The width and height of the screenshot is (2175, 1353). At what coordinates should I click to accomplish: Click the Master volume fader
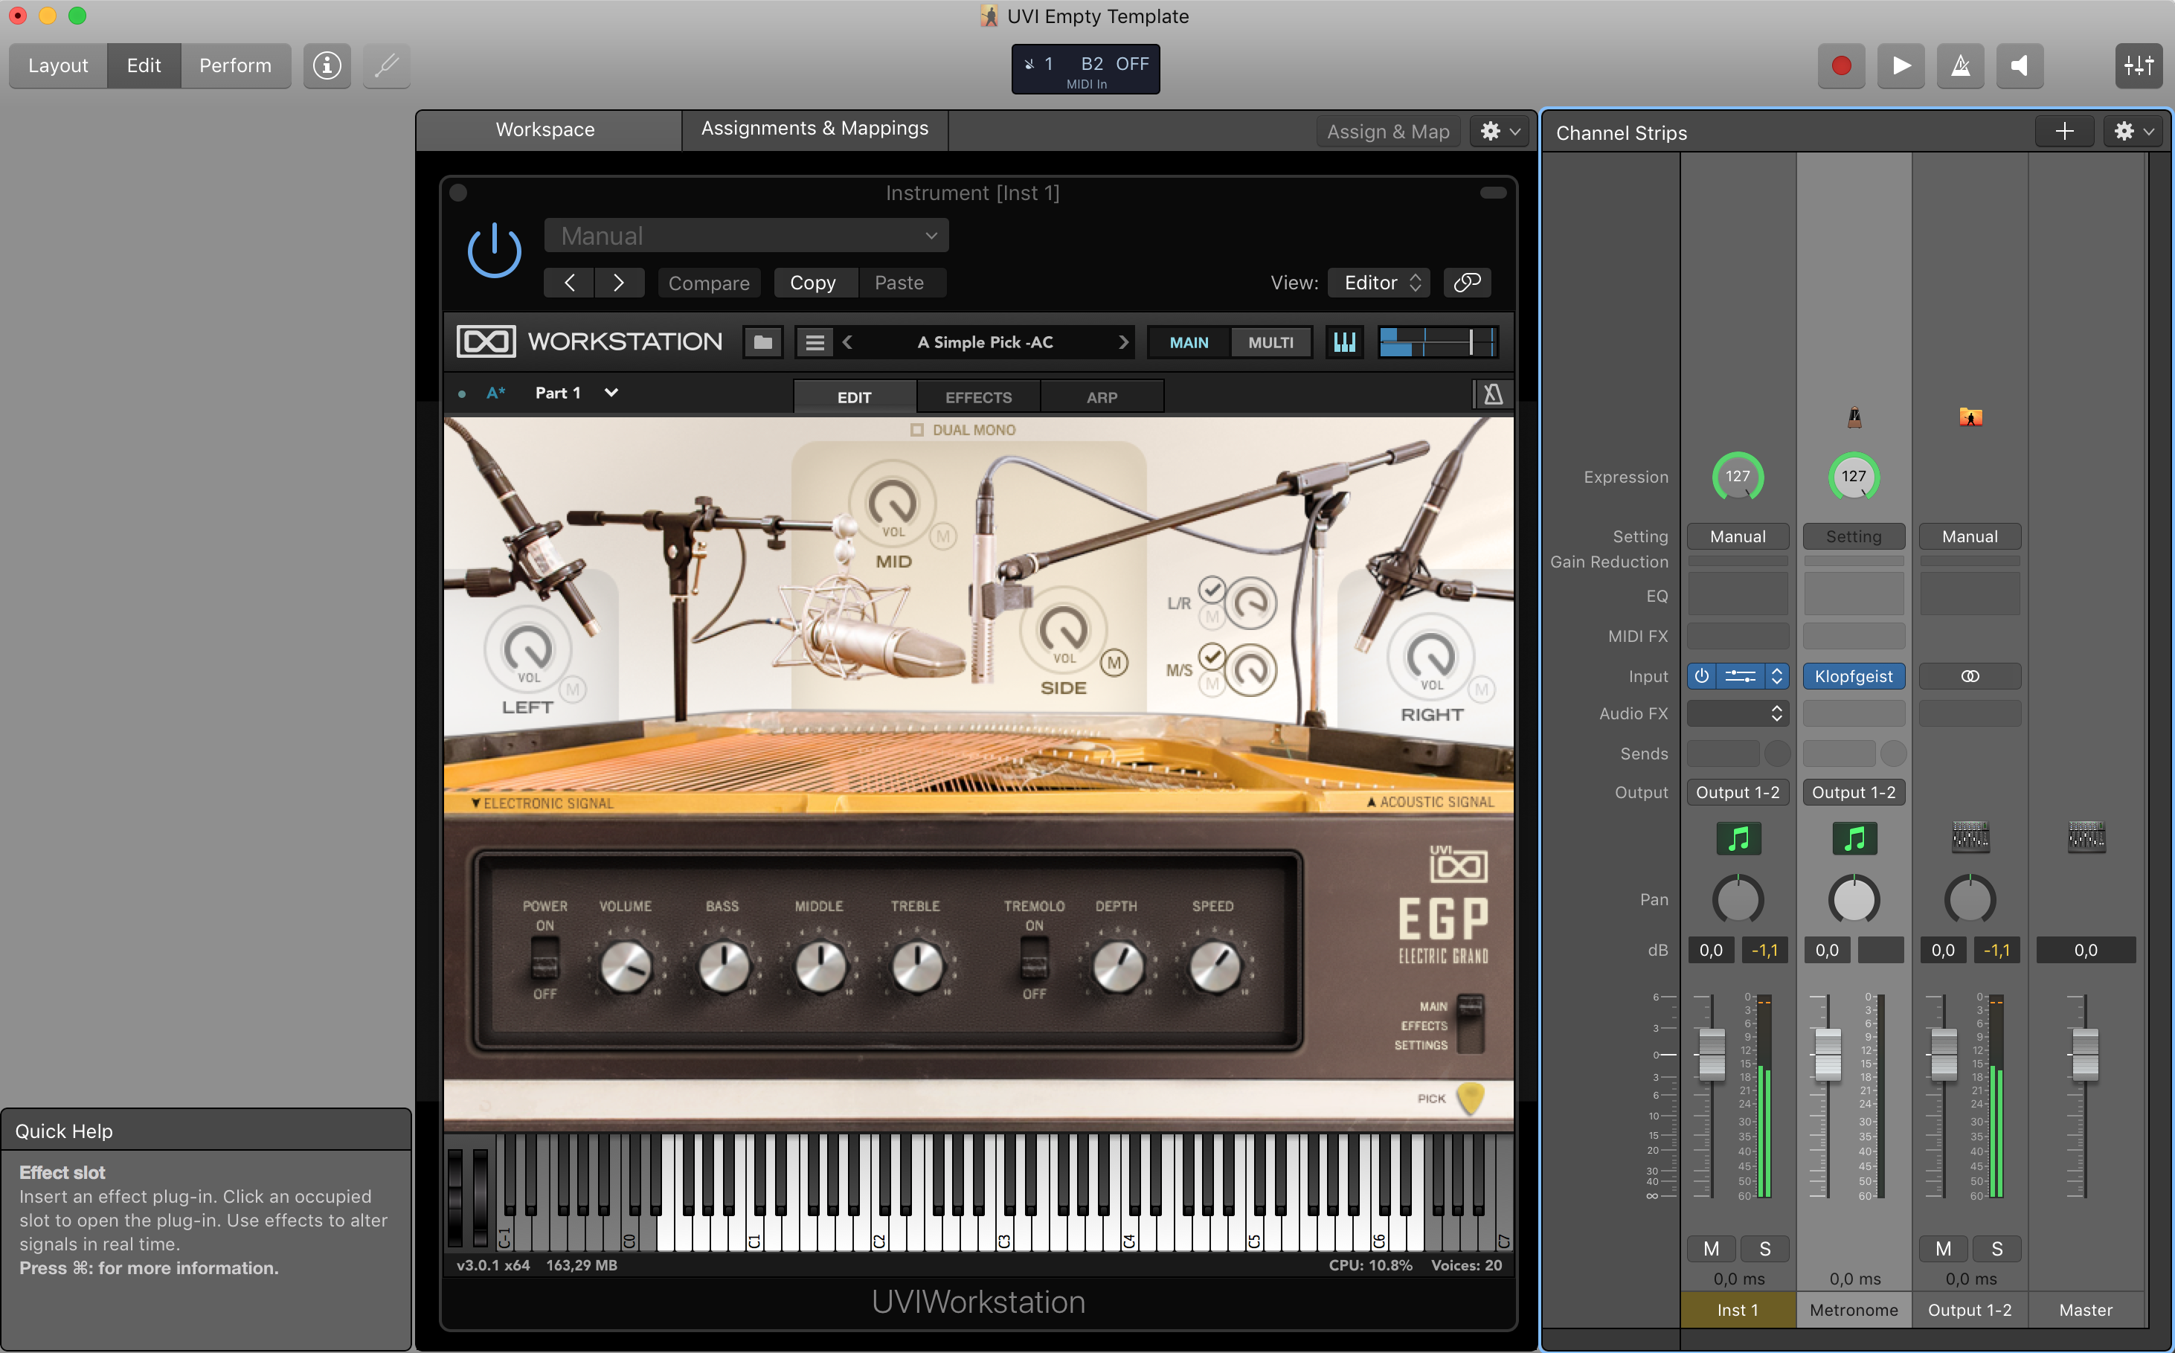[x=2086, y=1053]
